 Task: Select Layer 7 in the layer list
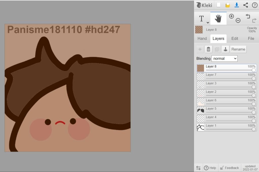[x=227, y=76]
